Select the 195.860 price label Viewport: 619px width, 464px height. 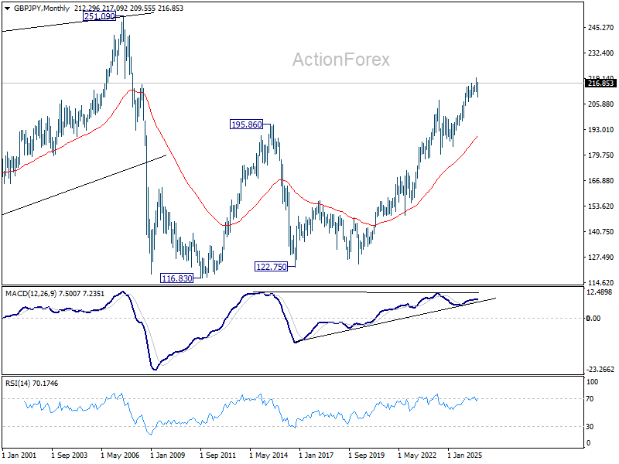246,125
